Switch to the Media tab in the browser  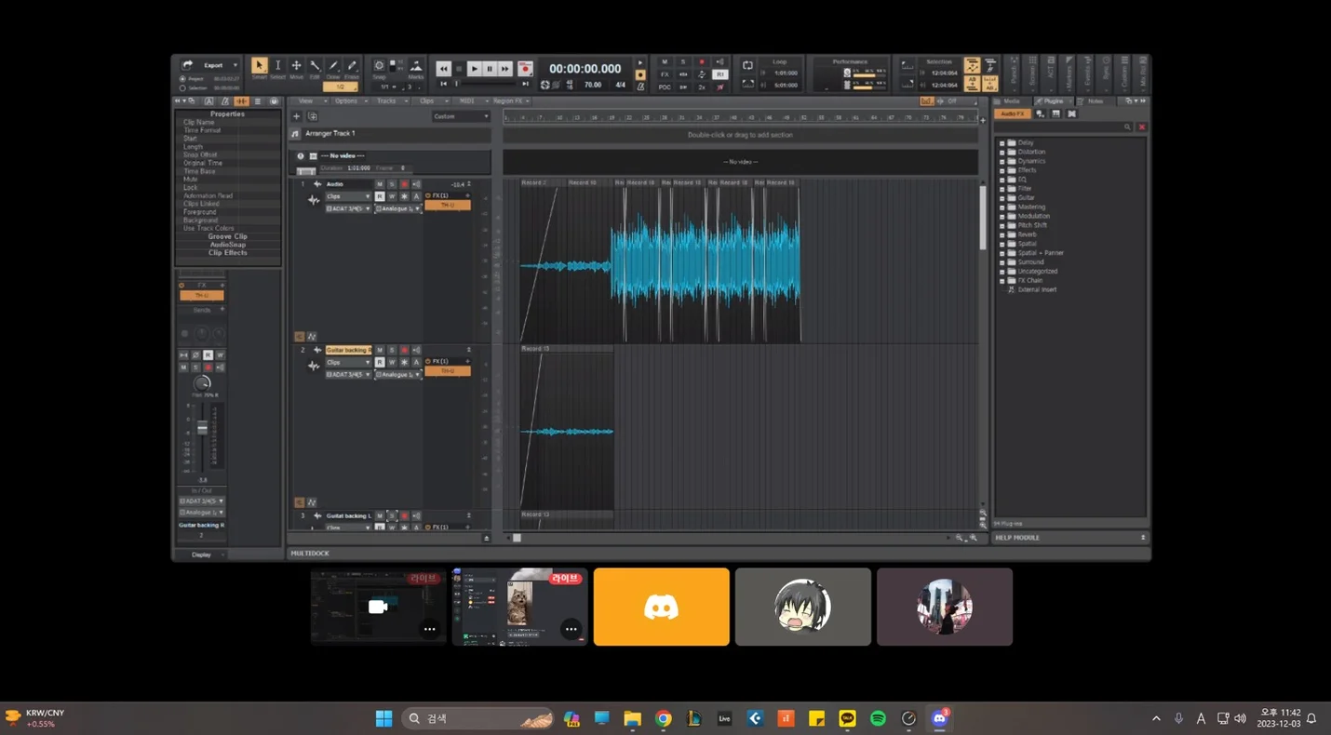pyautogui.click(x=1011, y=100)
